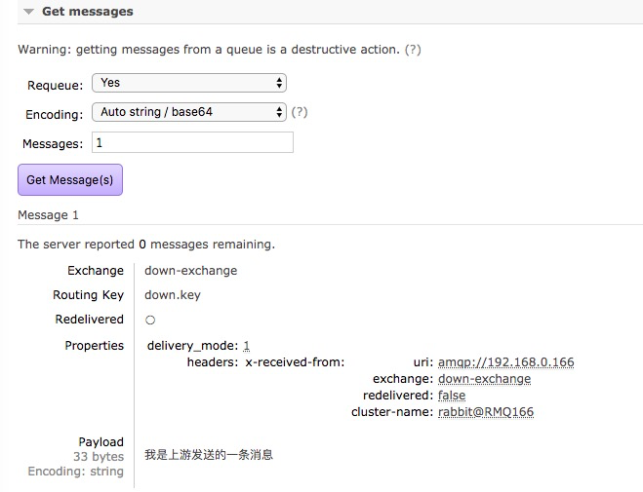
Task: Click the delivery_mode value 1
Action: (x=246, y=346)
